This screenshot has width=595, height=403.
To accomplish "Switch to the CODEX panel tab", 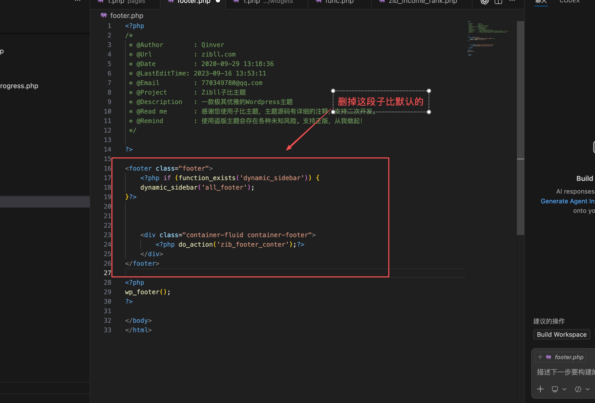I will point(569,2).
